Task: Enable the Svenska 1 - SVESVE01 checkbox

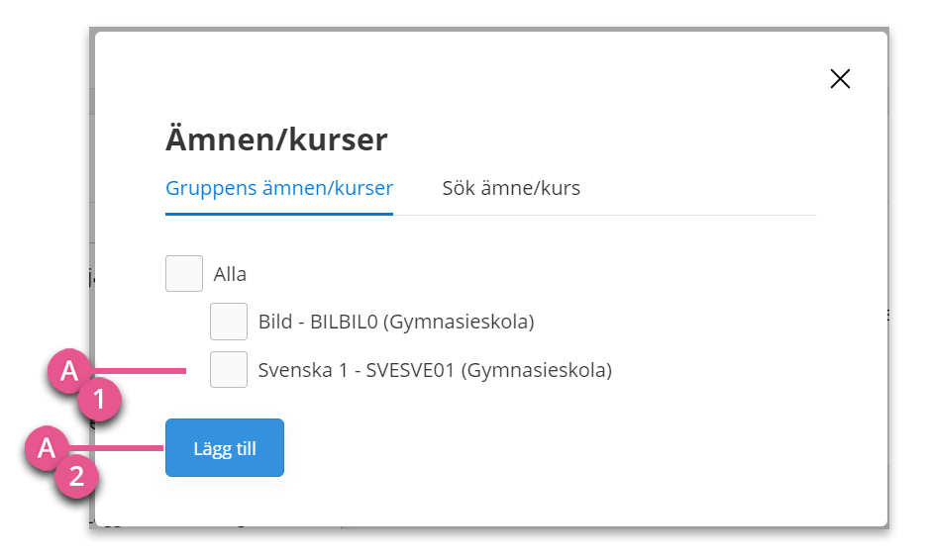Action: pyautogui.click(x=229, y=370)
